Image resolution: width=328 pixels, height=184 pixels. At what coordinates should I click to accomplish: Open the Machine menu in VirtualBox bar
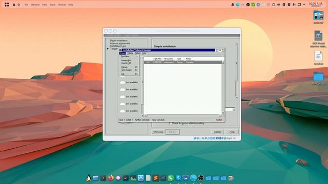pos(35,5)
